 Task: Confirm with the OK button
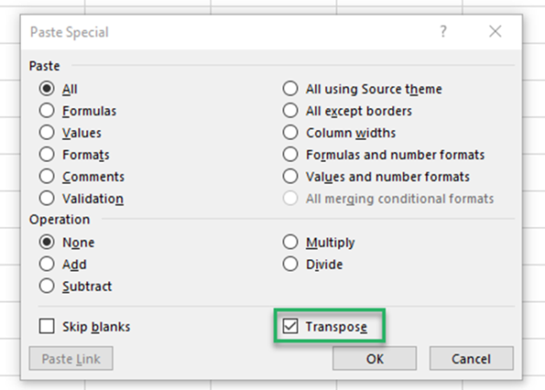(x=374, y=358)
